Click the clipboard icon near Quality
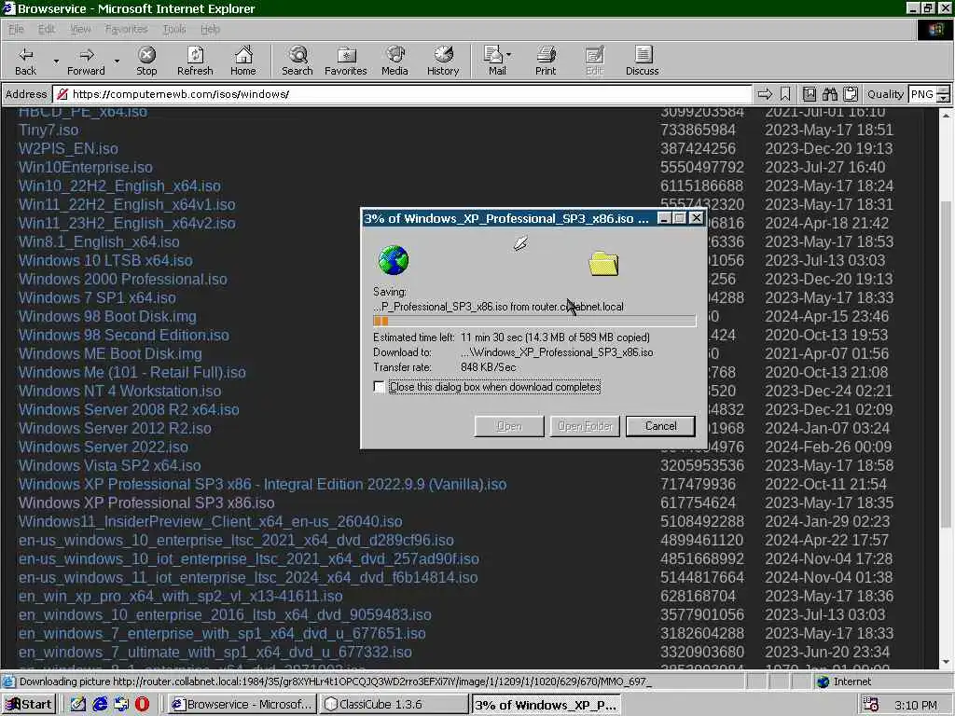 (x=851, y=94)
